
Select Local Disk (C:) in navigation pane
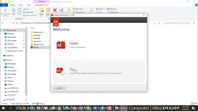pos(13,88)
